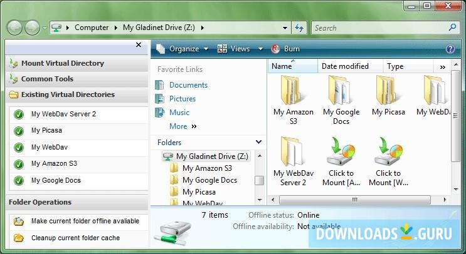The height and width of the screenshot is (254, 466).
Task: Select My WebDav Server 2 in virtual directories
Action: 63,114
